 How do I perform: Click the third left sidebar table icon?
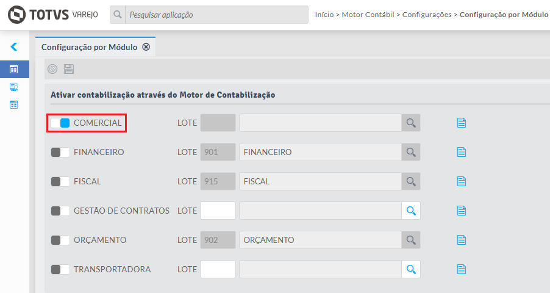pyautogui.click(x=14, y=104)
